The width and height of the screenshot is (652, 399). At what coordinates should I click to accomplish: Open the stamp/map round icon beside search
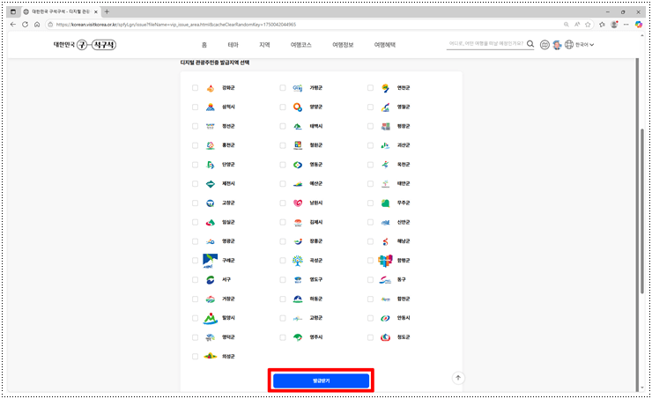tap(545, 45)
